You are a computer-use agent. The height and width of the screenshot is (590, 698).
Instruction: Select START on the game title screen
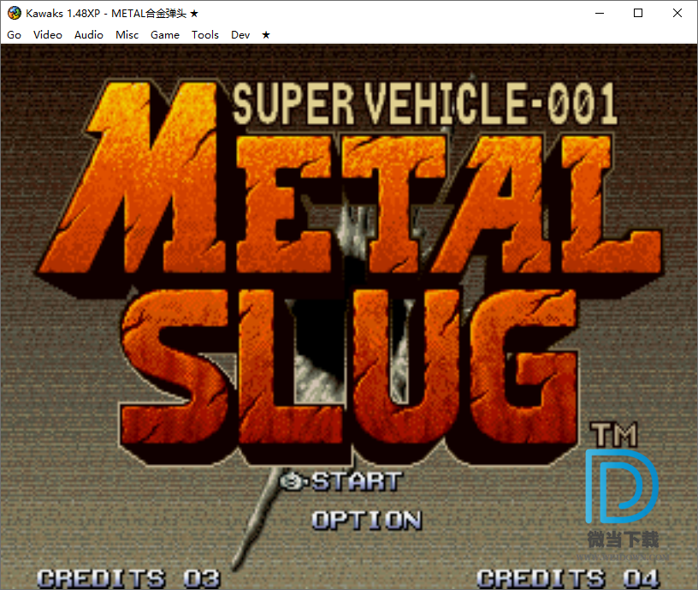tap(357, 482)
